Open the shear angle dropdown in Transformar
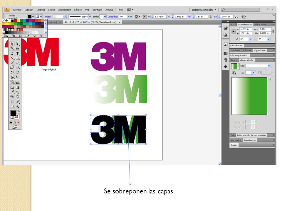282x211 pixels. (x=268, y=39)
